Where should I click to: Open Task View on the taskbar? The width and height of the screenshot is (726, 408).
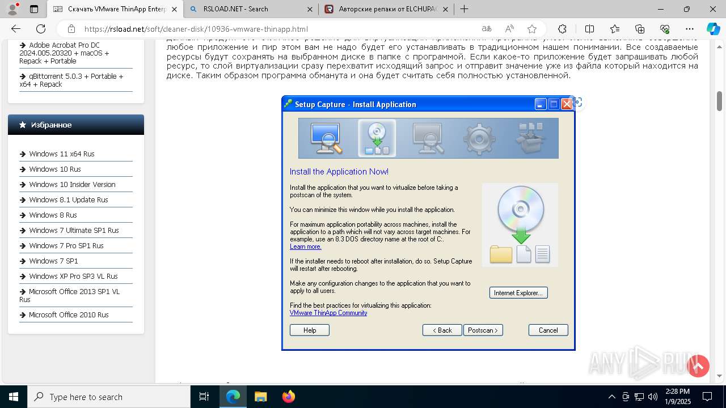(204, 397)
